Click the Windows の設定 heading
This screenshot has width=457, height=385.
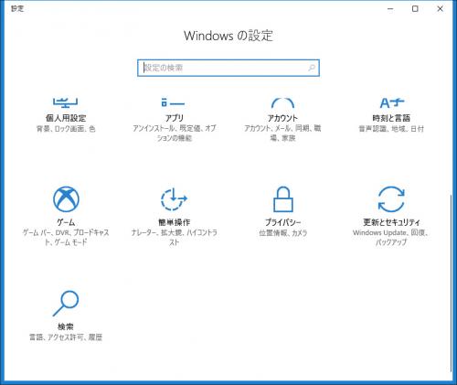coord(228,36)
